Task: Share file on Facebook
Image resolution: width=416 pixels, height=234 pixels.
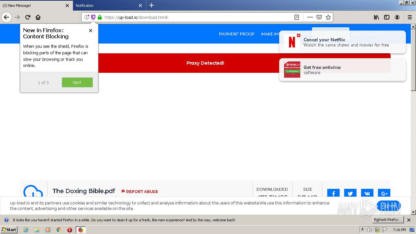Action: pyautogui.click(x=333, y=193)
